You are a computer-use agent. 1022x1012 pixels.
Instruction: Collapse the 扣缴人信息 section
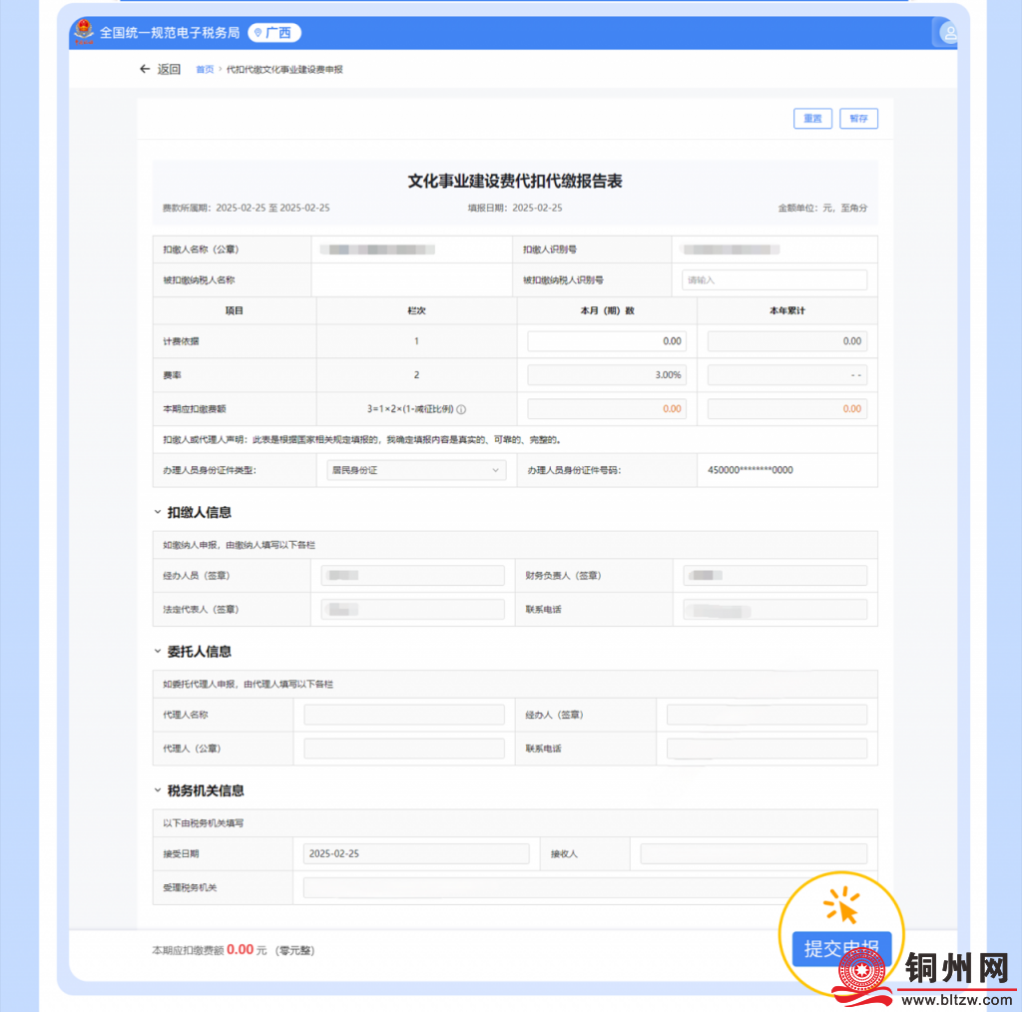click(157, 512)
